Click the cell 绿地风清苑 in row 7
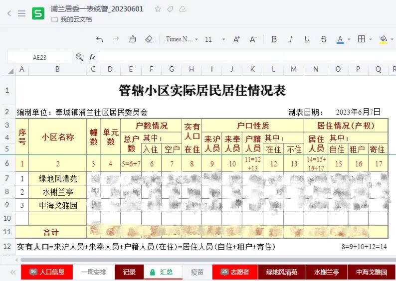Image resolution: width=396 pixels, height=281 pixels. 57,179
